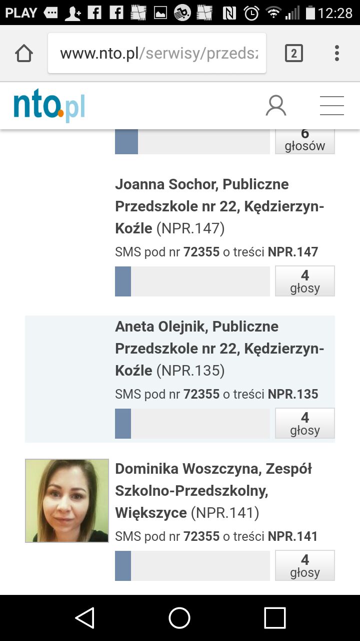
Task: Click the 4 głosy button for Joanna Sochor
Action: coord(304,281)
